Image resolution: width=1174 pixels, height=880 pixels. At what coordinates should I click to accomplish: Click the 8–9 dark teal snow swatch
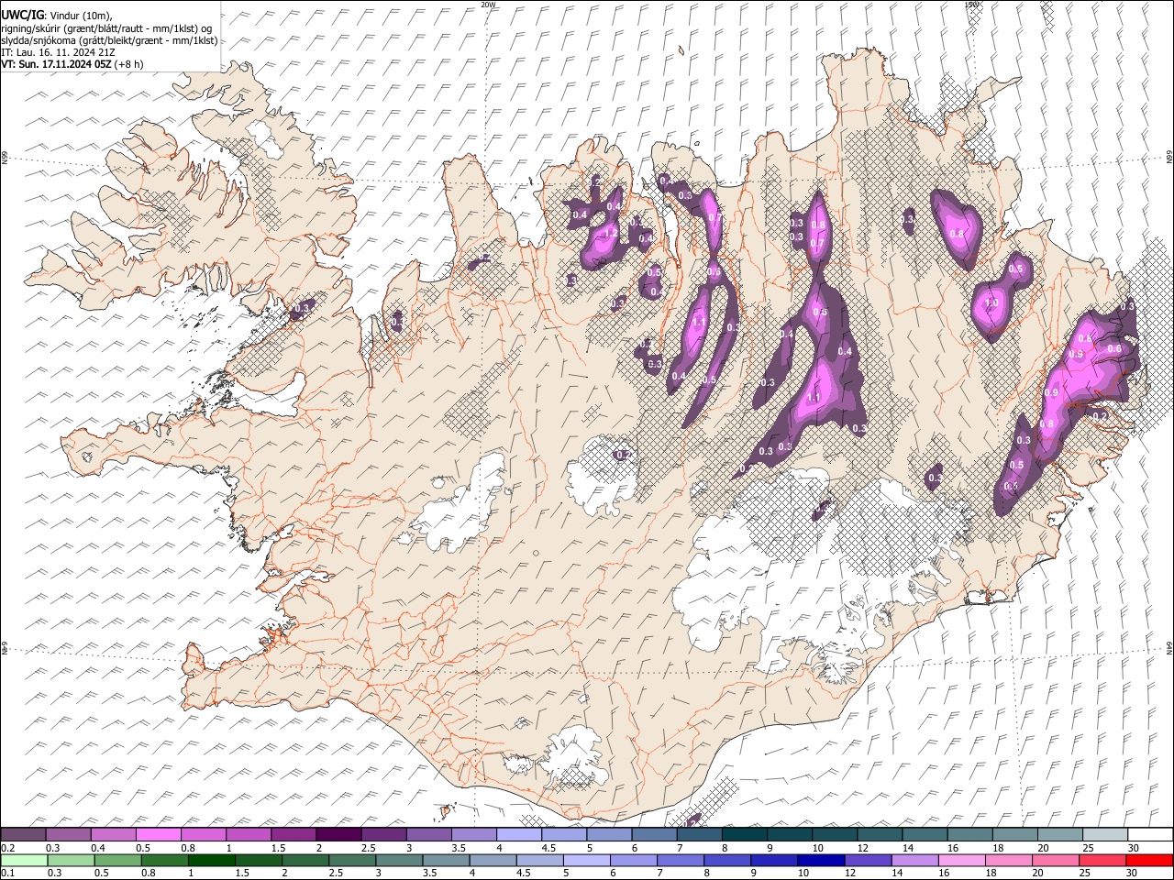[x=744, y=834]
